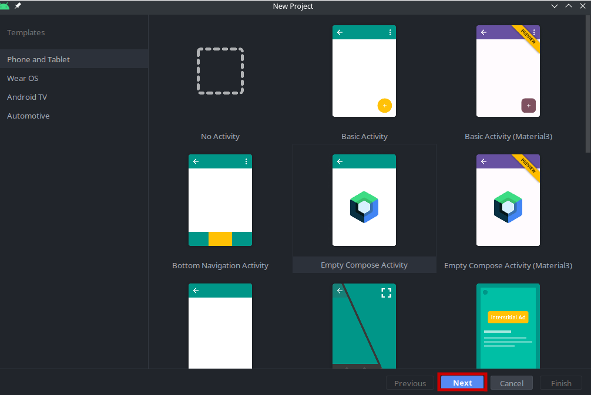
Task: Switch to Android TV templates
Action: (x=27, y=97)
